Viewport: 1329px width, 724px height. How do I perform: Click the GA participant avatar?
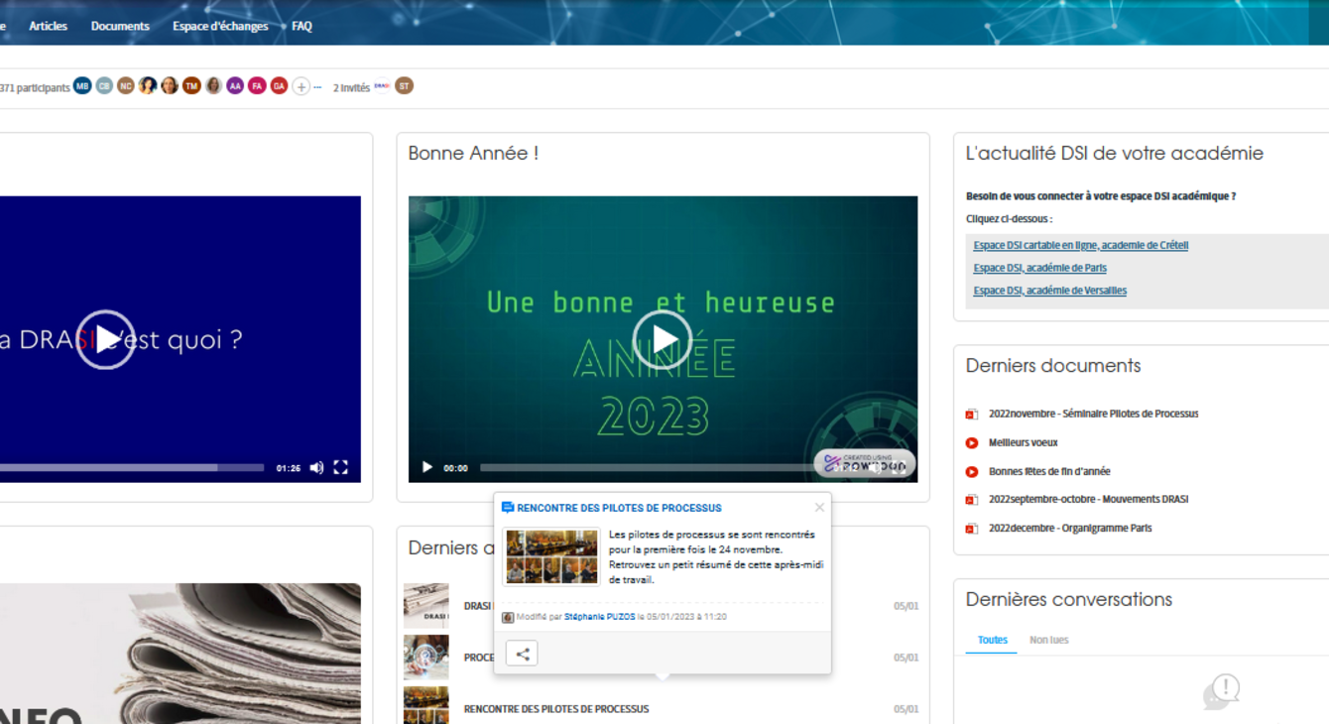tap(279, 86)
